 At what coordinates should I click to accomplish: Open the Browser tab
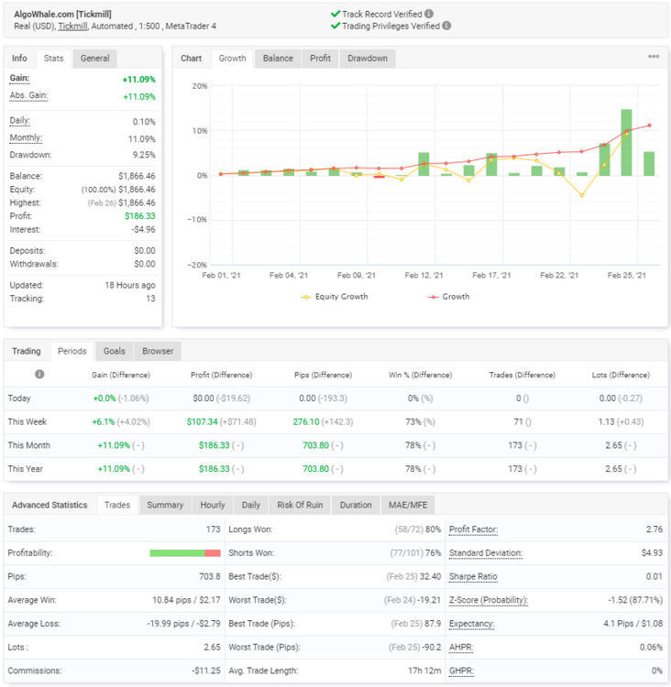[158, 351]
